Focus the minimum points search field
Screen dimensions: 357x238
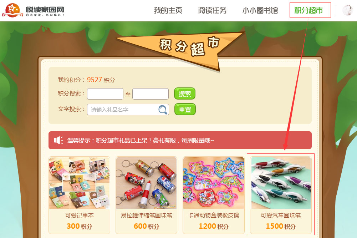pos(105,94)
